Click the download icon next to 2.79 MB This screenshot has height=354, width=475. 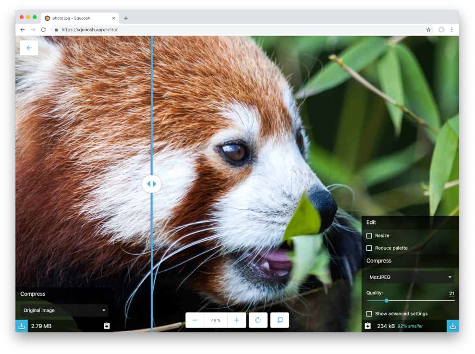coord(21,326)
